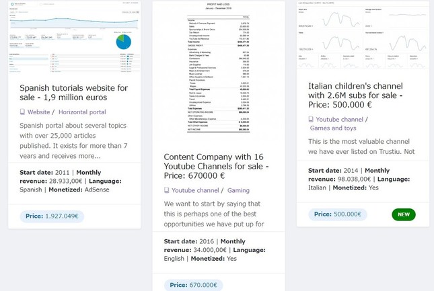Open Italian children's channel listing title
The height and width of the screenshot is (291, 434).
tap(355, 95)
